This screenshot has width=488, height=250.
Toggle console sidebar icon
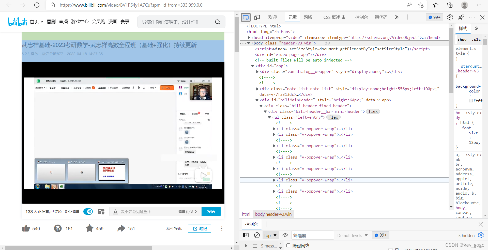246,235
